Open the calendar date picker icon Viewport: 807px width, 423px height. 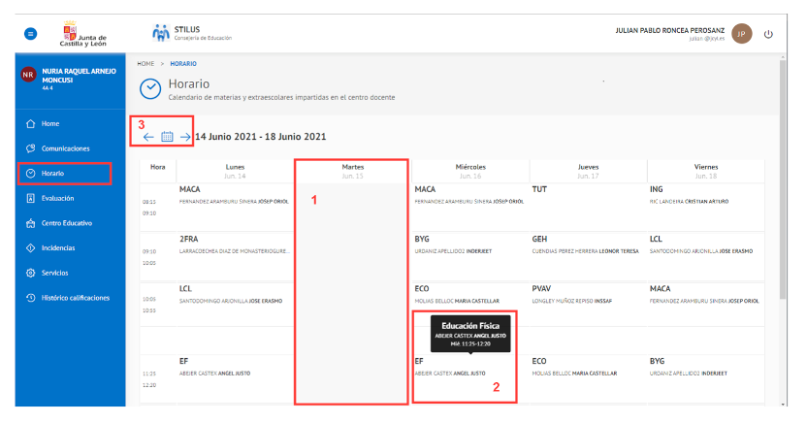coord(167,137)
